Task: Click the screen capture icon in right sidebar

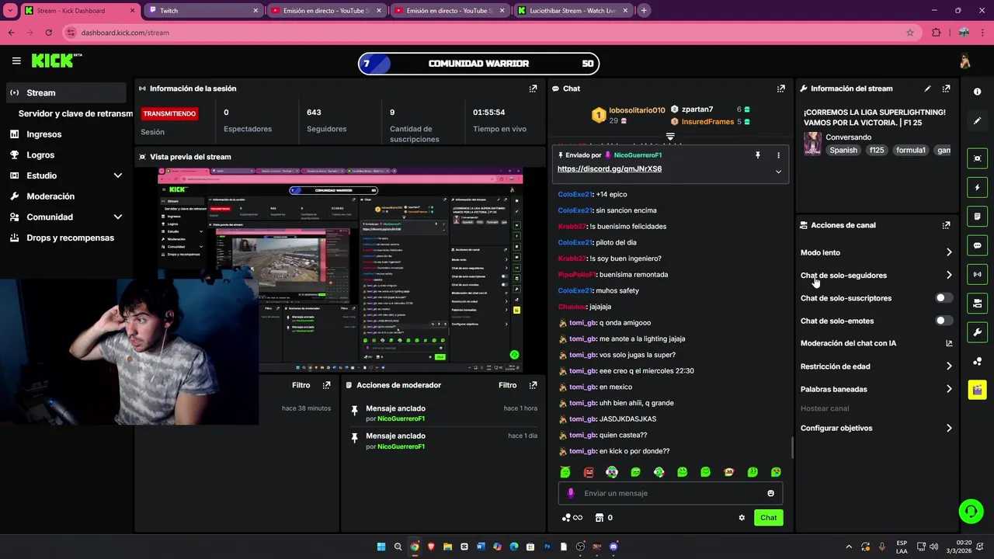Action: [977, 158]
